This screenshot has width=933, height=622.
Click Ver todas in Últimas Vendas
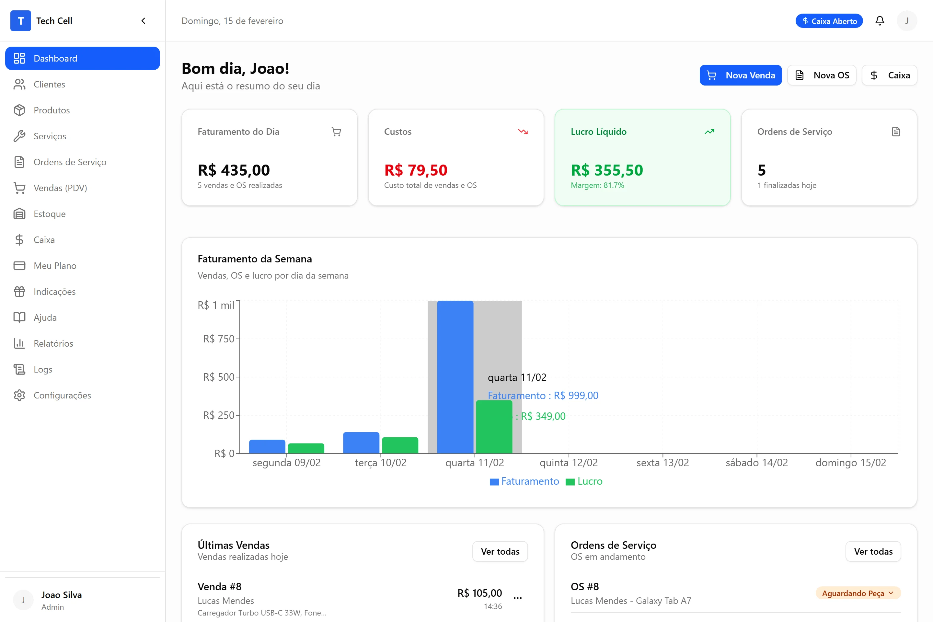(x=500, y=551)
